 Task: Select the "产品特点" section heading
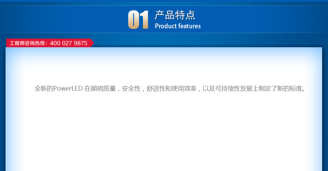pos(175,16)
